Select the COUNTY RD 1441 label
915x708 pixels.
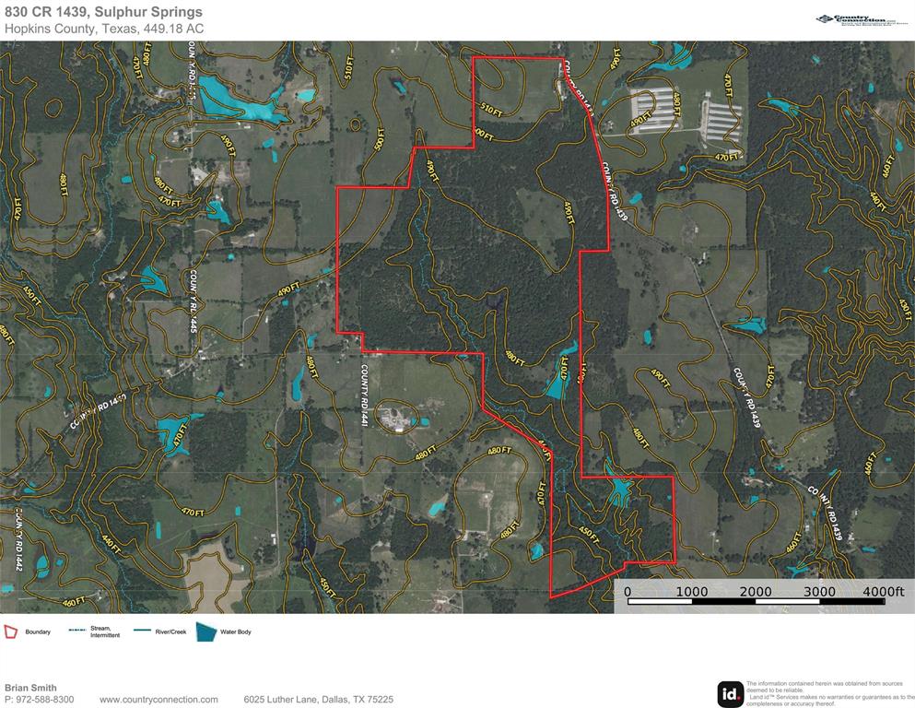[363, 389]
